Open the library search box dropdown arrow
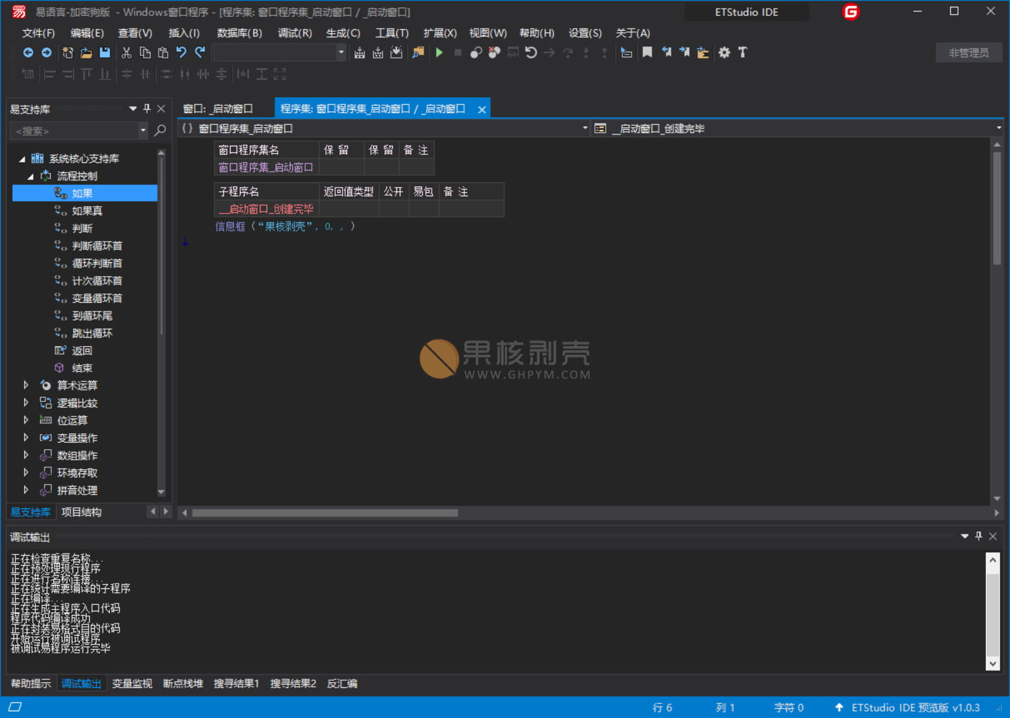This screenshot has width=1010, height=718. pyautogui.click(x=143, y=131)
